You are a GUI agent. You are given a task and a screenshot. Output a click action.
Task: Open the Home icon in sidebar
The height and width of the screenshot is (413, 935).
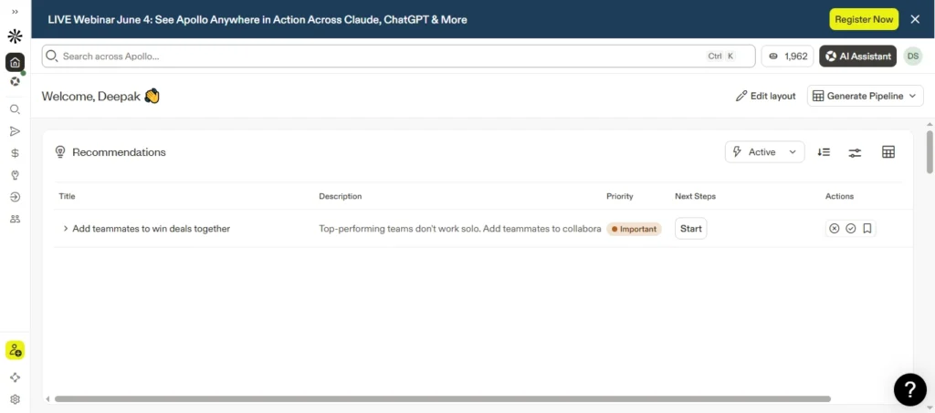(15, 63)
